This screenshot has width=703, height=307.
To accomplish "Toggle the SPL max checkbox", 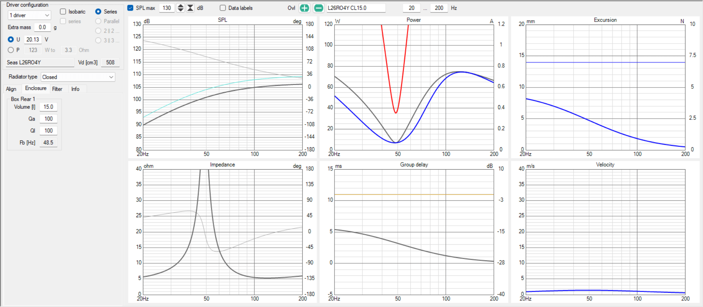I will point(130,8).
